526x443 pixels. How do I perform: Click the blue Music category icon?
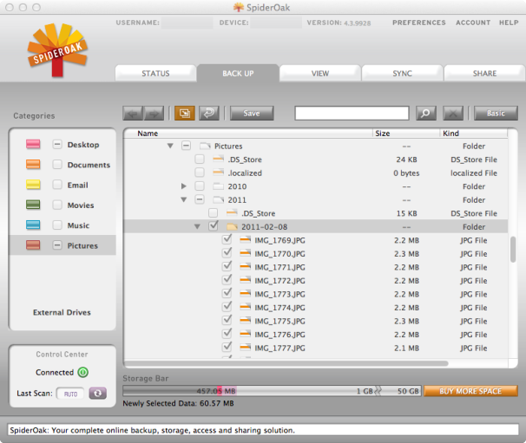pyautogui.click(x=33, y=225)
